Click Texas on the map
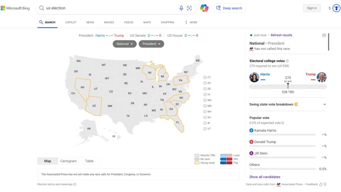Image resolution: width=341 pixels, height=192 pixels. click(128, 116)
